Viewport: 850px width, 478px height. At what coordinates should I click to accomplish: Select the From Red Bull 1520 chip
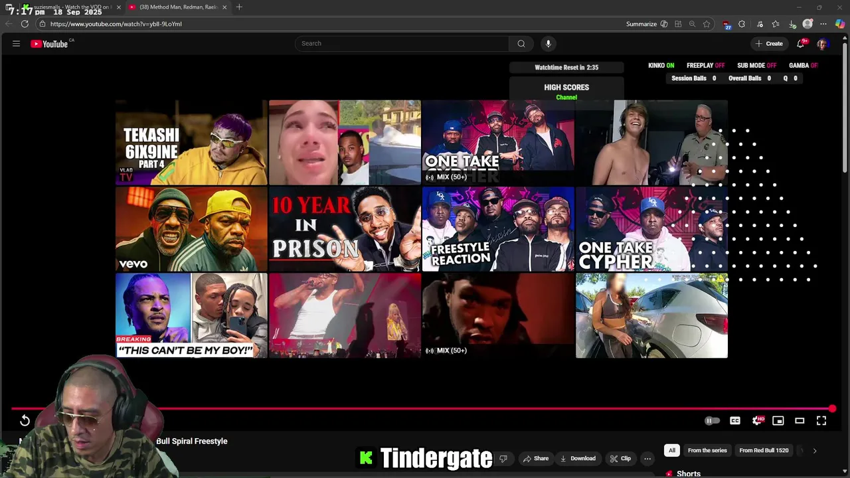coord(764,450)
